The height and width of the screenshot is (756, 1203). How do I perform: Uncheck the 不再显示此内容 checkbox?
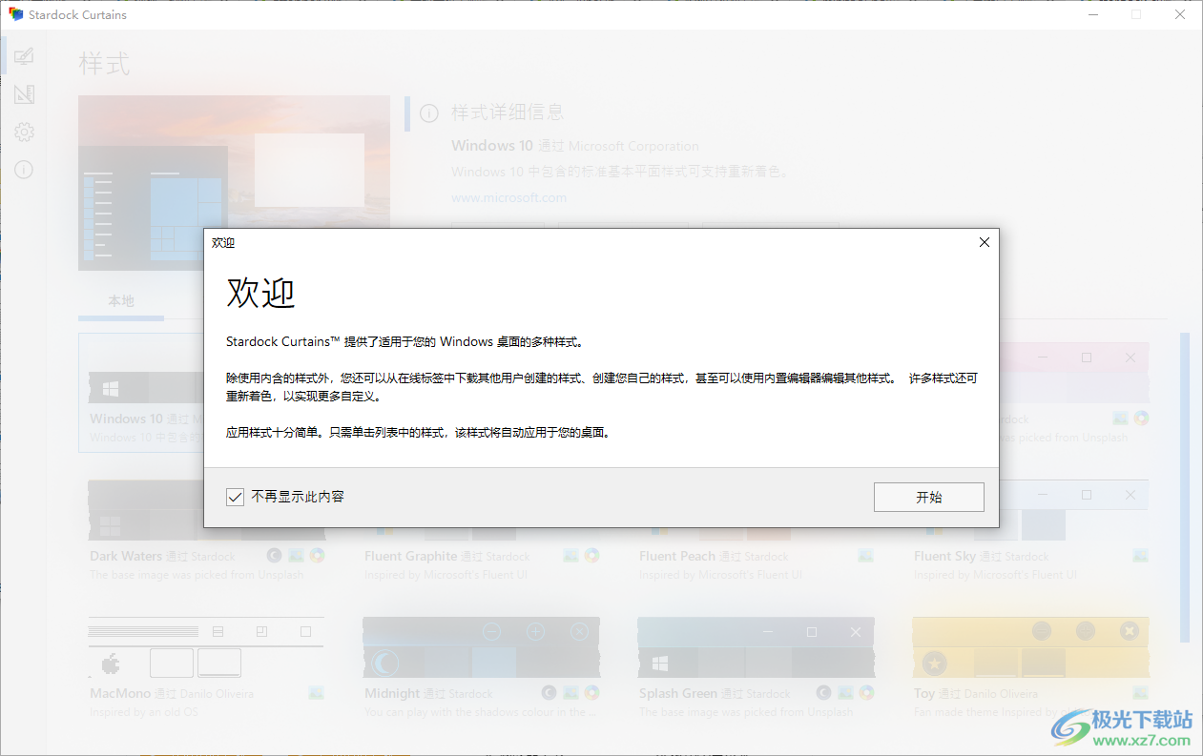[235, 497]
